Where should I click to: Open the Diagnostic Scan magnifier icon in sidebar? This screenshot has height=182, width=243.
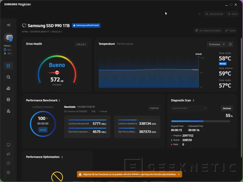[x=9, y=77]
